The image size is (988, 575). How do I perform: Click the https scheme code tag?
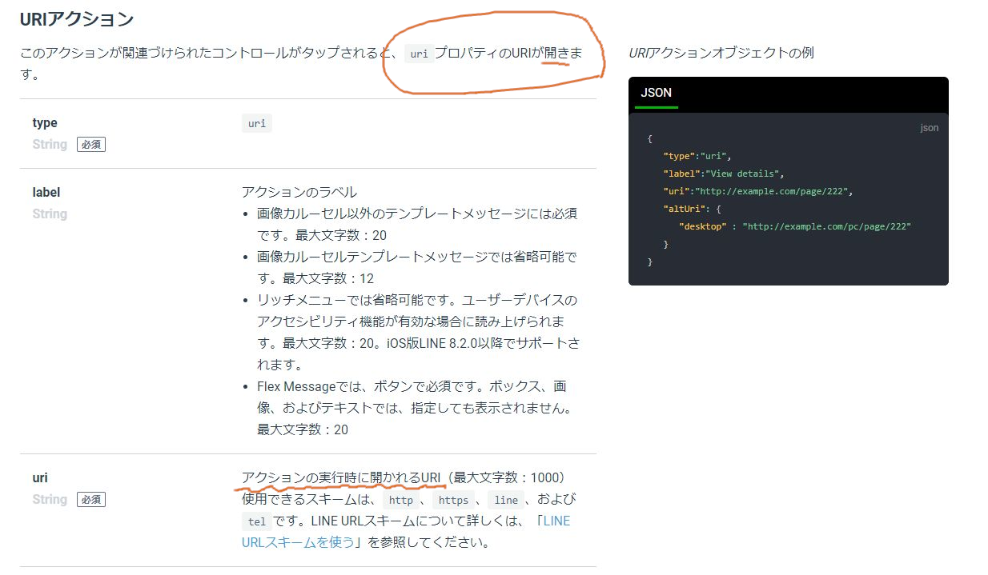tap(453, 500)
